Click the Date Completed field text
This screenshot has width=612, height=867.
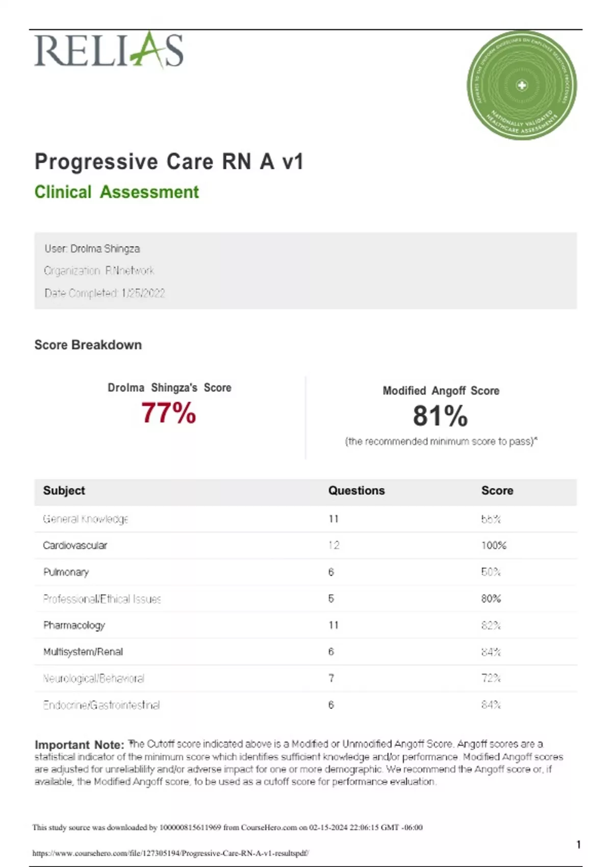pos(105,293)
